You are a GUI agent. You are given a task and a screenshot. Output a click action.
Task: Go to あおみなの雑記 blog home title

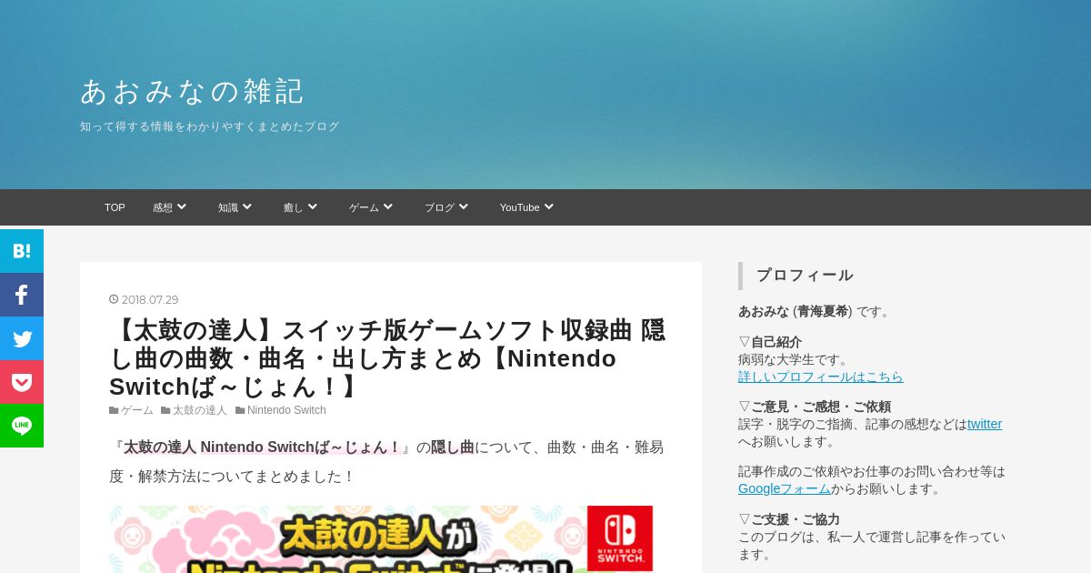(x=192, y=91)
